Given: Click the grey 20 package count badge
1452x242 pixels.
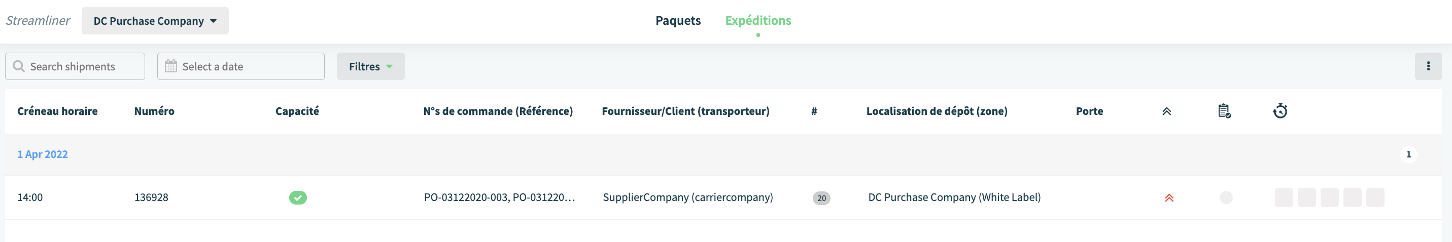Looking at the screenshot, I should pos(821,198).
